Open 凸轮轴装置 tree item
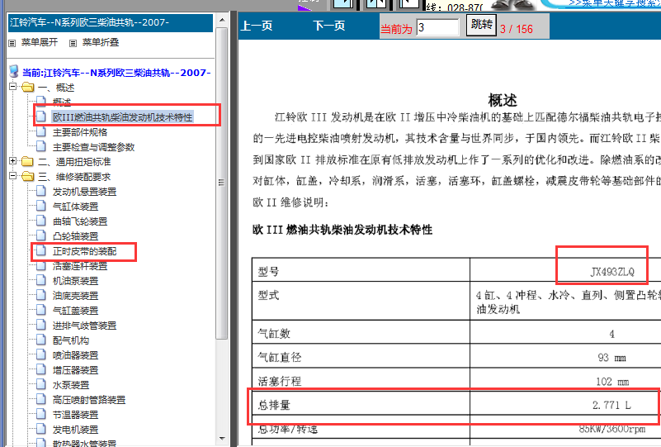Screen dimensions: 661x447 click(x=75, y=236)
